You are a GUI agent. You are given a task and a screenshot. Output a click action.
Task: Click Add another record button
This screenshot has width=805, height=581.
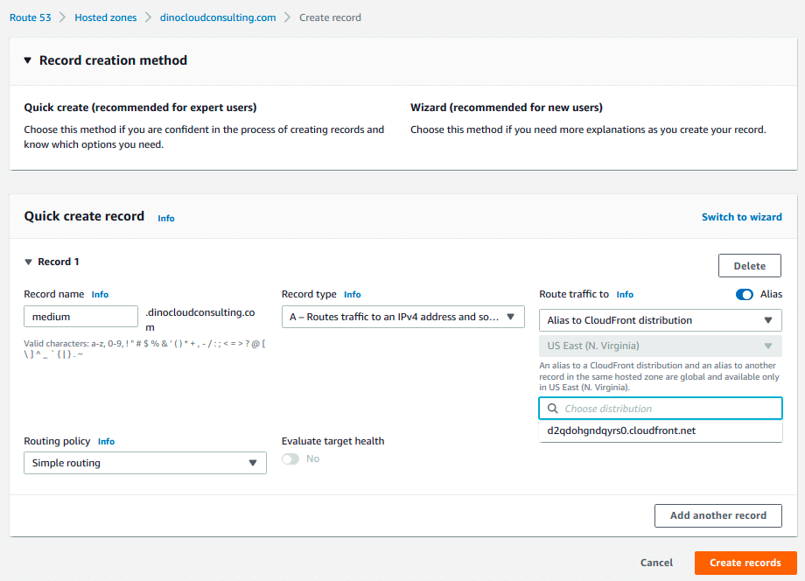point(717,515)
